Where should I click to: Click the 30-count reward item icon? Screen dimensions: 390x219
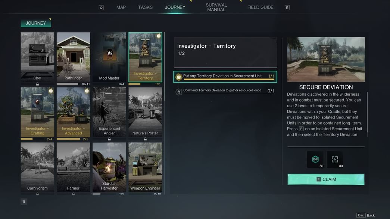[335, 159]
